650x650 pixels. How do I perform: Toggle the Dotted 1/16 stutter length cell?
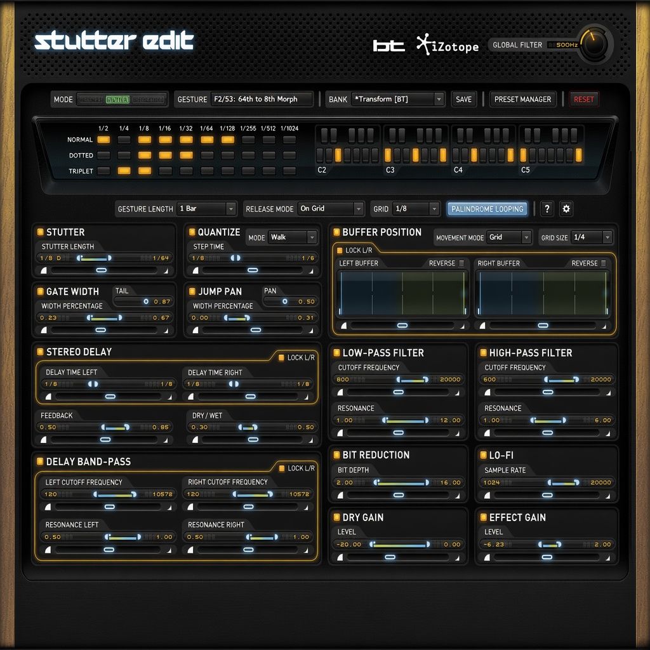(165, 155)
